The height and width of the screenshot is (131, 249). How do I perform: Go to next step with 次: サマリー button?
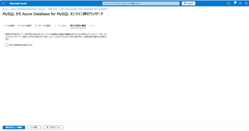pyautogui.click(x=53, y=127)
